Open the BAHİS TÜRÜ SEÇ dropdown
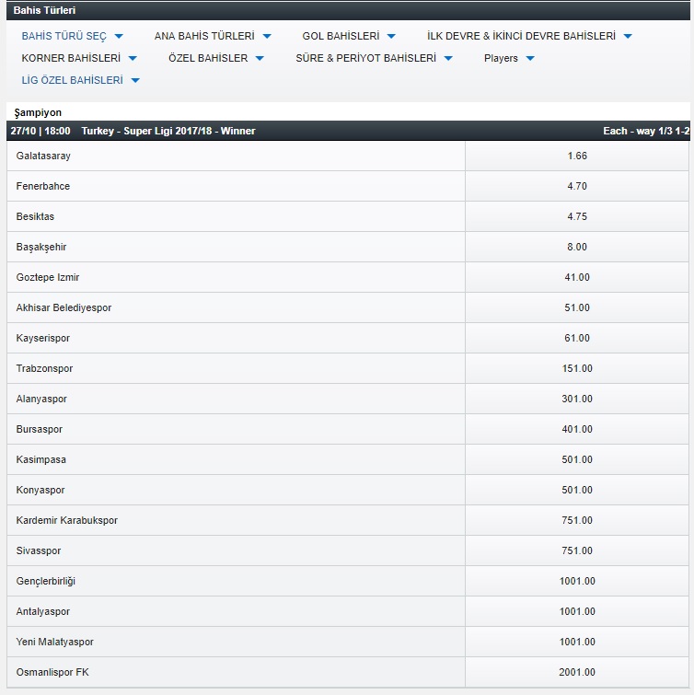This screenshot has width=694, height=695. [x=72, y=36]
